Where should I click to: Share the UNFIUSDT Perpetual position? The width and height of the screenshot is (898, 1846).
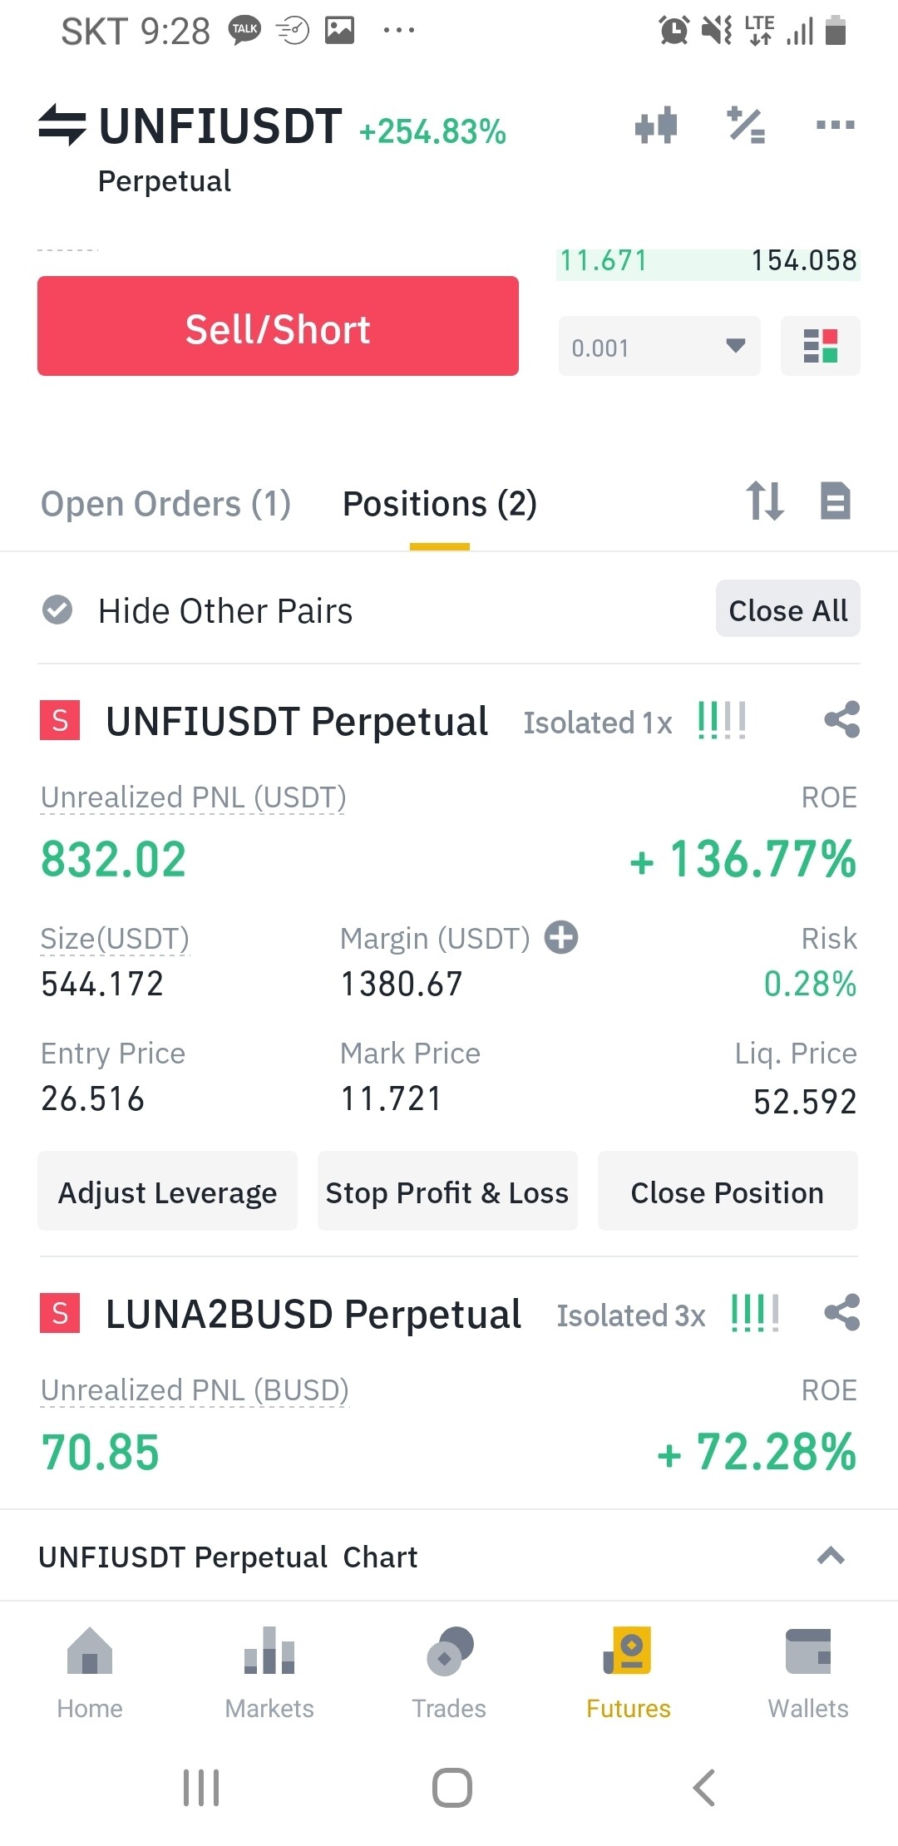[841, 720]
